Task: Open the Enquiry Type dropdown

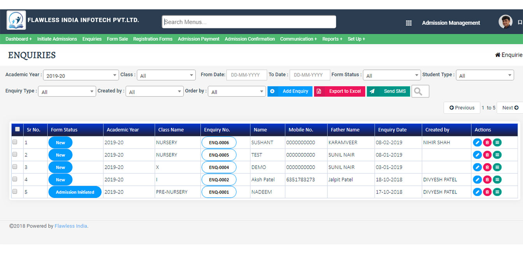Action: pyautogui.click(x=67, y=92)
